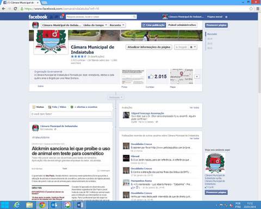Click the Promover página button at top
Screen dimensions: 261x209
(x=216, y=25)
